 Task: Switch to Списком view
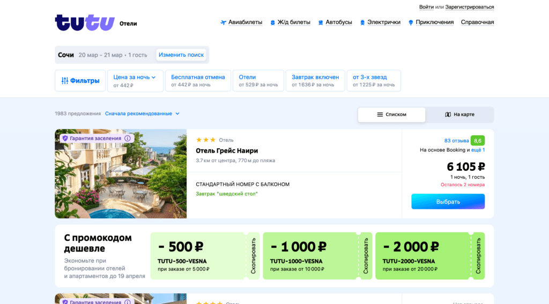pyautogui.click(x=391, y=115)
